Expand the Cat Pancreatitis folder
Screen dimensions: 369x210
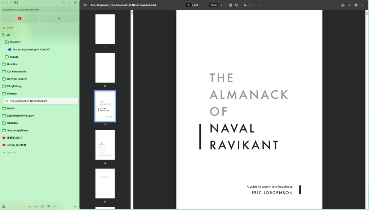click(4, 71)
